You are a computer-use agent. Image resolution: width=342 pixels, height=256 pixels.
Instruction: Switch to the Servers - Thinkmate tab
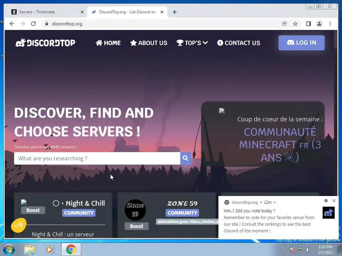(47, 12)
